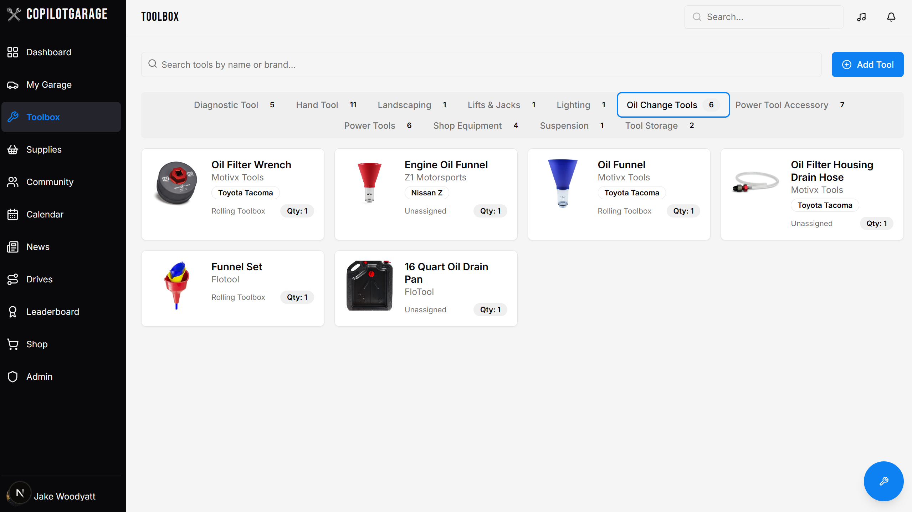Open notifications bell icon
Screen dimensions: 912x512
891,17
